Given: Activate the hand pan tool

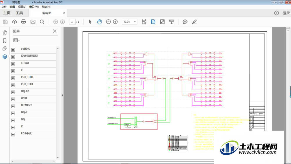Looking at the screenshot, I should [99, 22].
